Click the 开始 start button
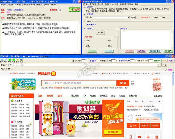175x139 pixels. [100, 32]
